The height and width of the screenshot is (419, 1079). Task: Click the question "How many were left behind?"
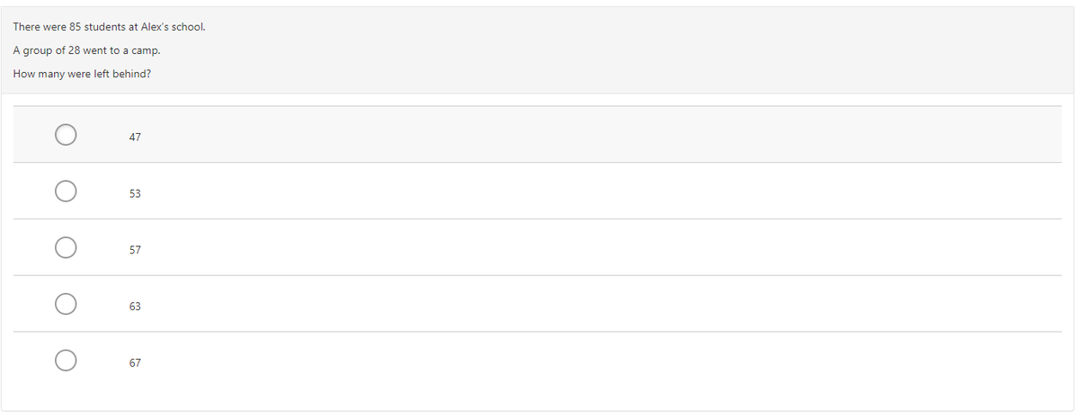pyautogui.click(x=82, y=74)
